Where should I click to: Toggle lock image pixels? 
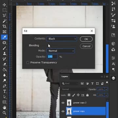74,95
